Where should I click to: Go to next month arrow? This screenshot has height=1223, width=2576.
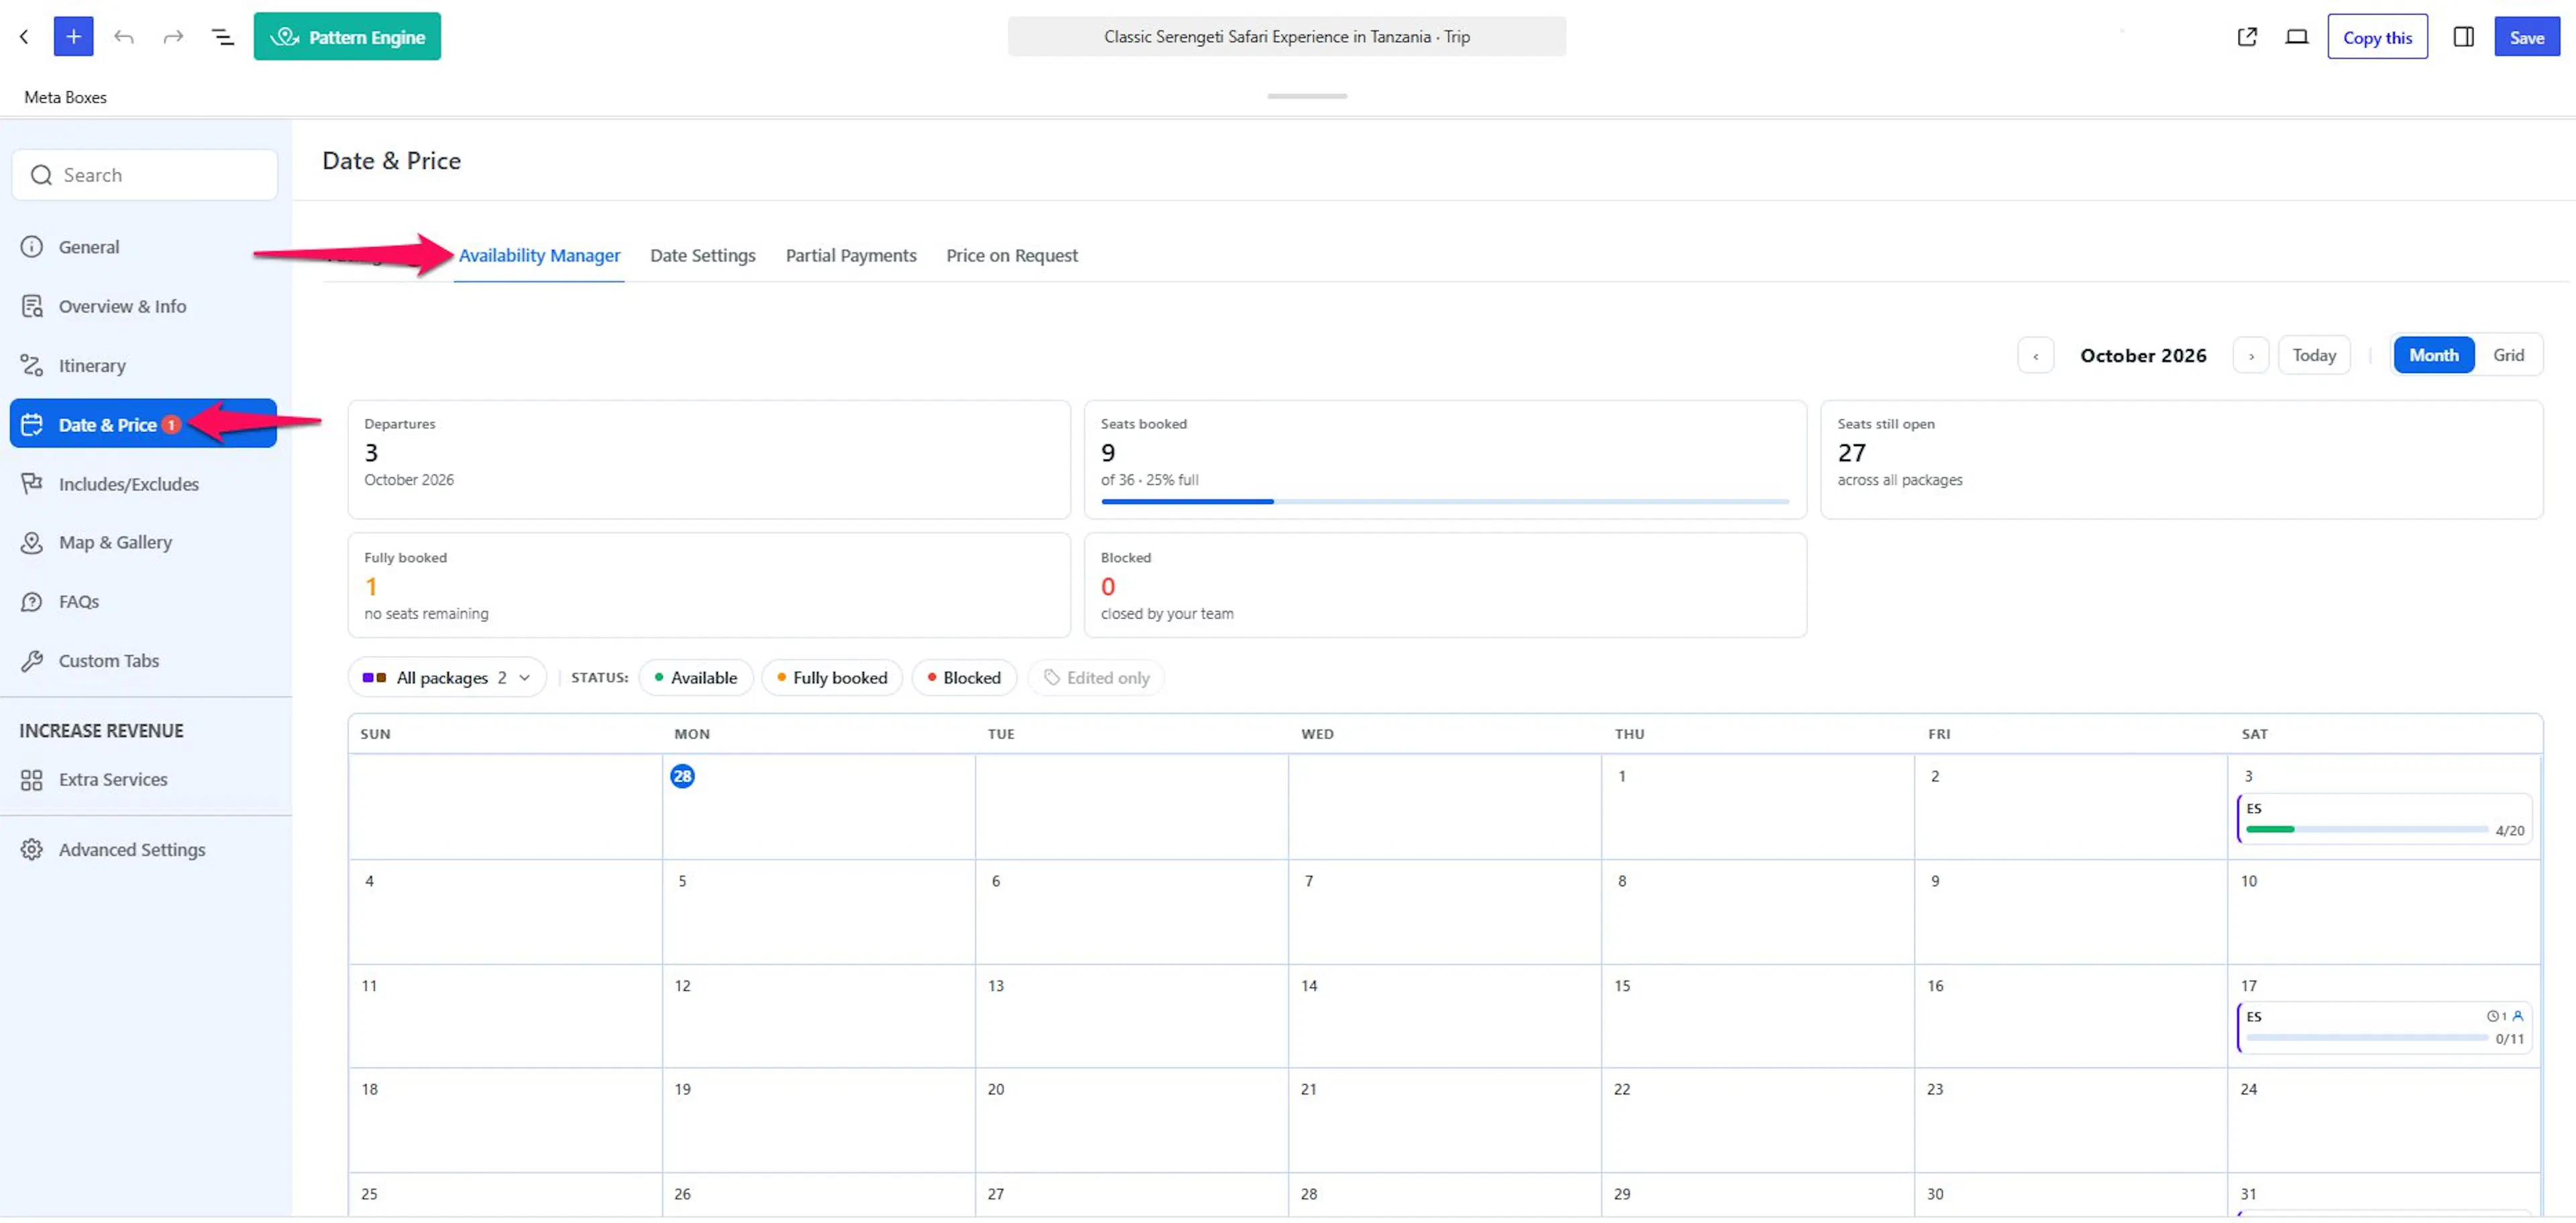coord(2251,355)
